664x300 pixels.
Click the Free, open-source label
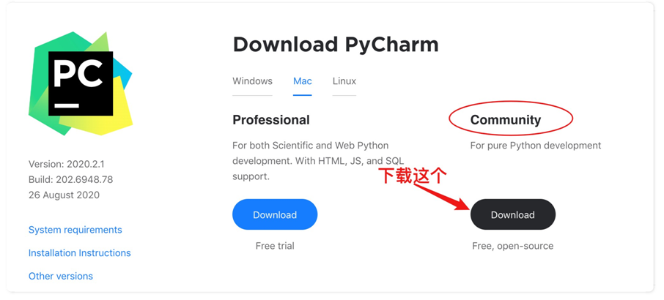tap(513, 246)
